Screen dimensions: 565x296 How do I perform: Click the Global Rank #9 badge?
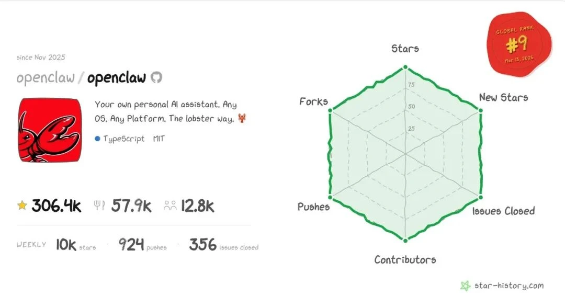point(519,45)
